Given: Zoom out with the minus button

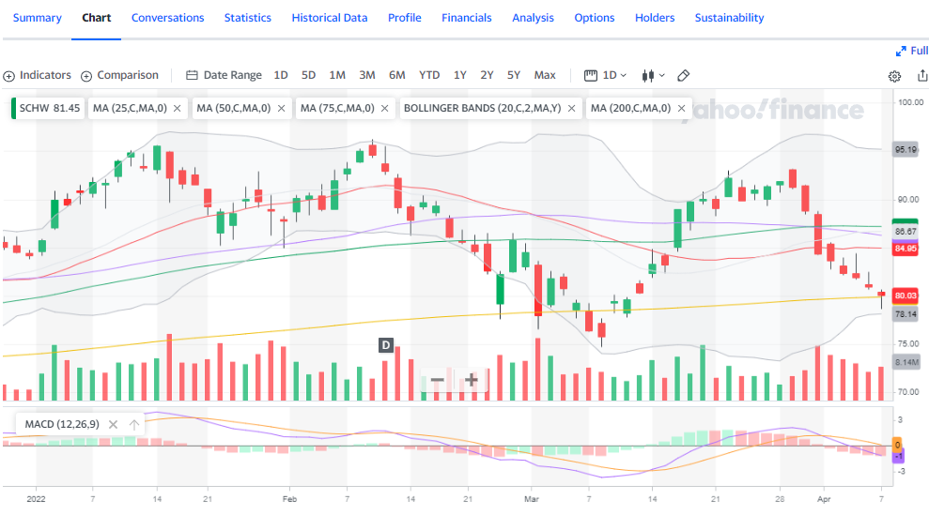Looking at the screenshot, I should tap(437, 380).
